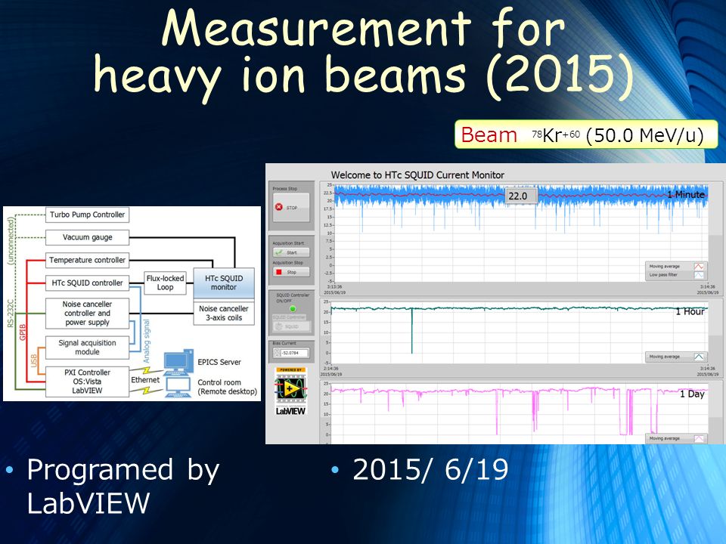Click the '2:14:36' start timestamp on hour graph

pos(331,369)
